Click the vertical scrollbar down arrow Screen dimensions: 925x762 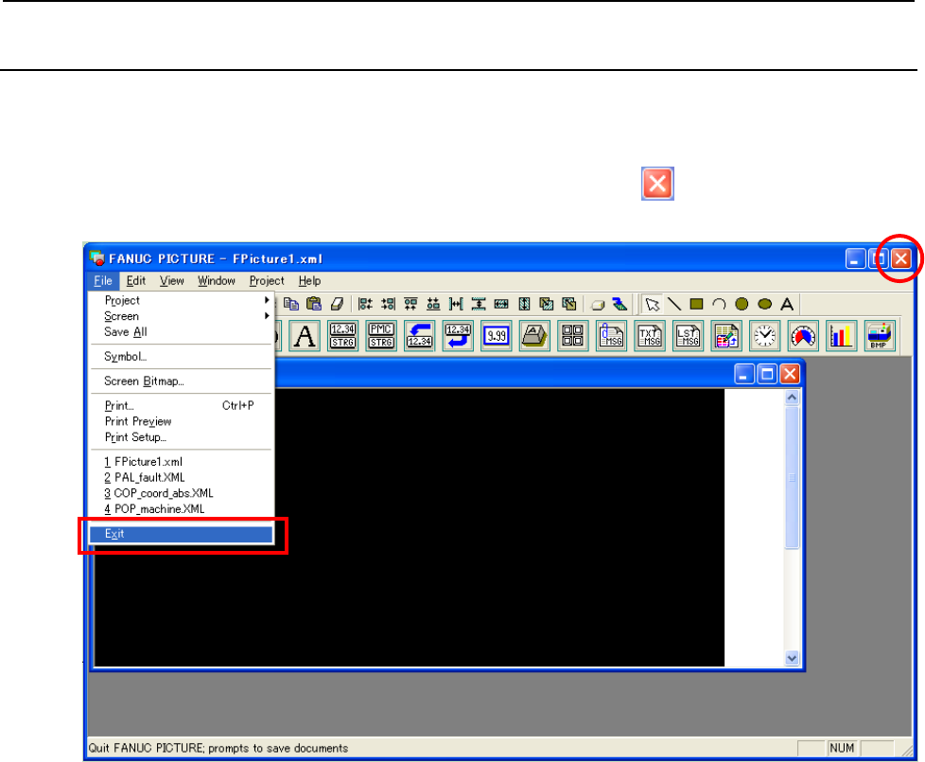tap(792, 658)
